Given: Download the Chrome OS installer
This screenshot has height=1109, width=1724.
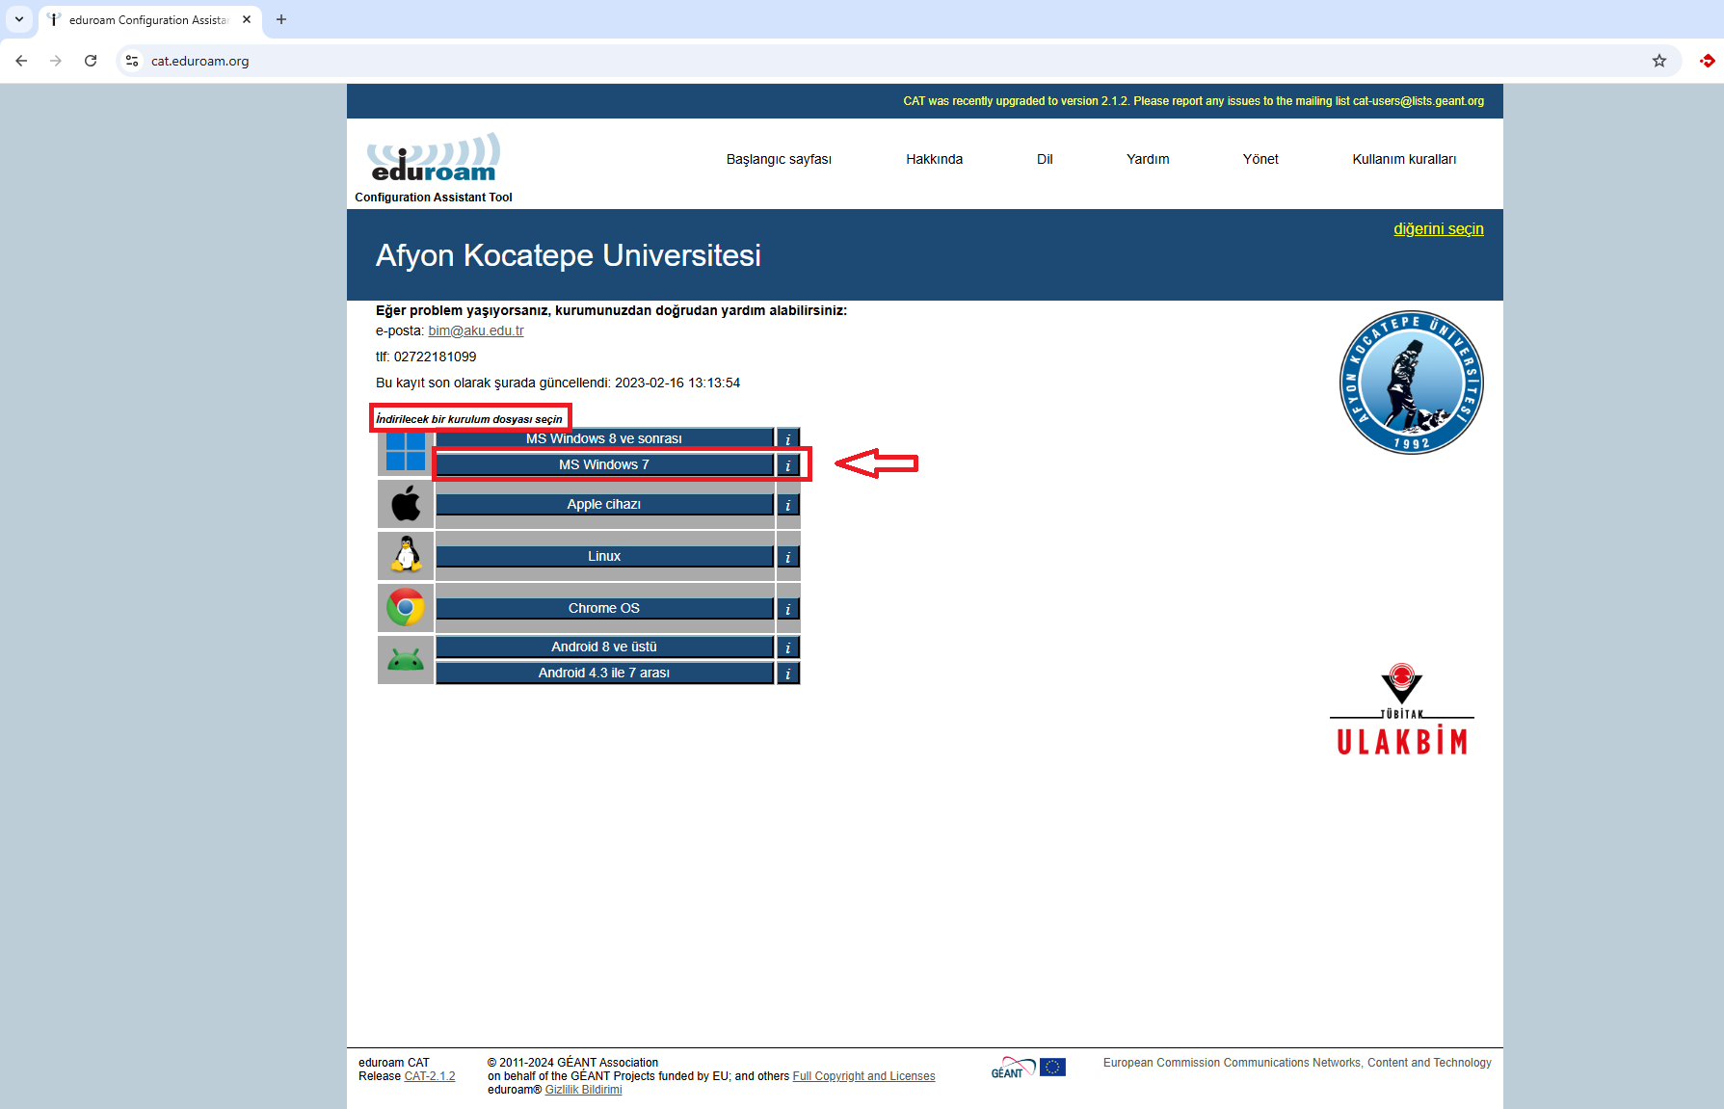Looking at the screenshot, I should click(604, 609).
